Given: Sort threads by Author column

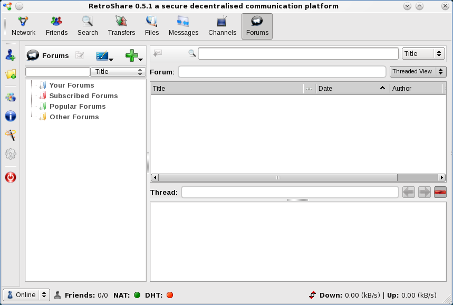Looking at the screenshot, I should click(416, 89).
